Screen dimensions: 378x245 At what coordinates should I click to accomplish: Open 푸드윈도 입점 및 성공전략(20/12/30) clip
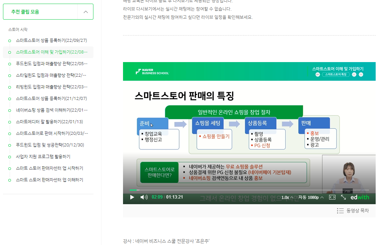tap(50, 145)
